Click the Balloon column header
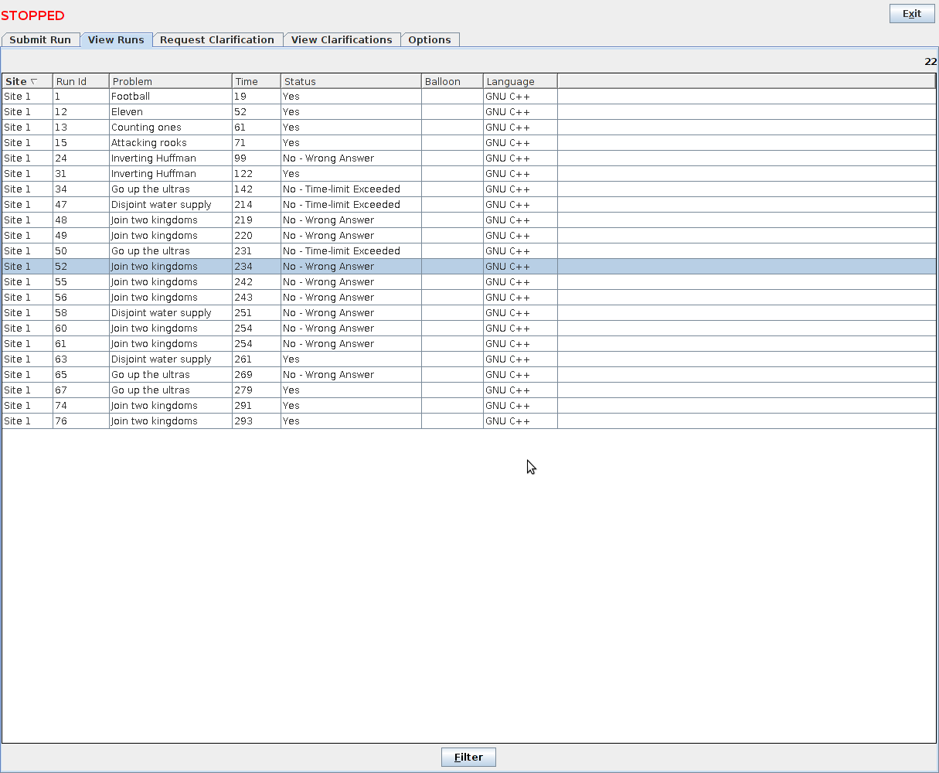The width and height of the screenshot is (939, 773). tap(452, 81)
